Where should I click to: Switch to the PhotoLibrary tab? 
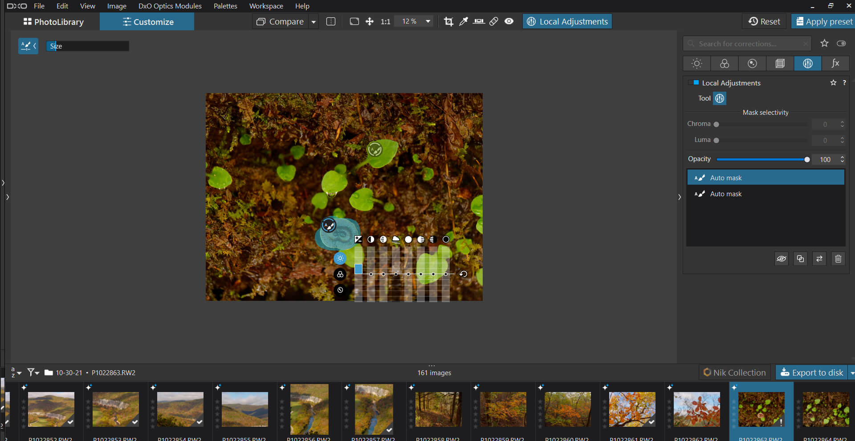(x=53, y=22)
